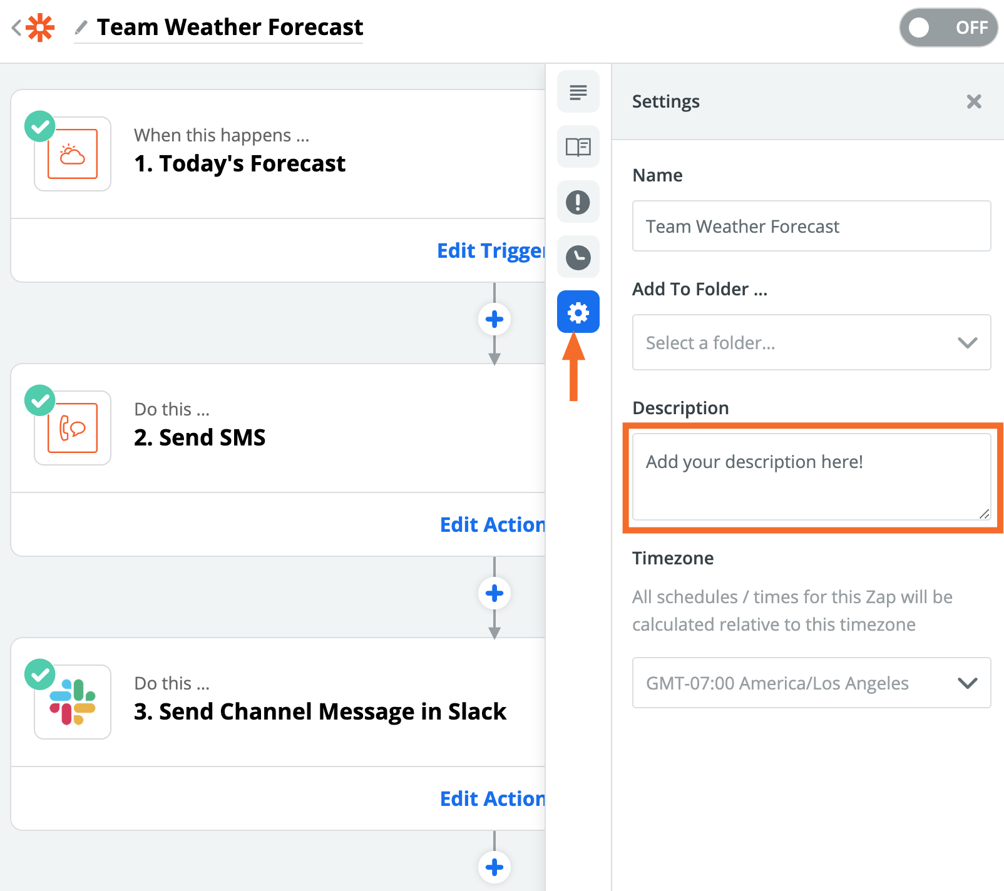Click the Zapier logo icon
The width and height of the screenshot is (1004, 891).
(x=41, y=28)
